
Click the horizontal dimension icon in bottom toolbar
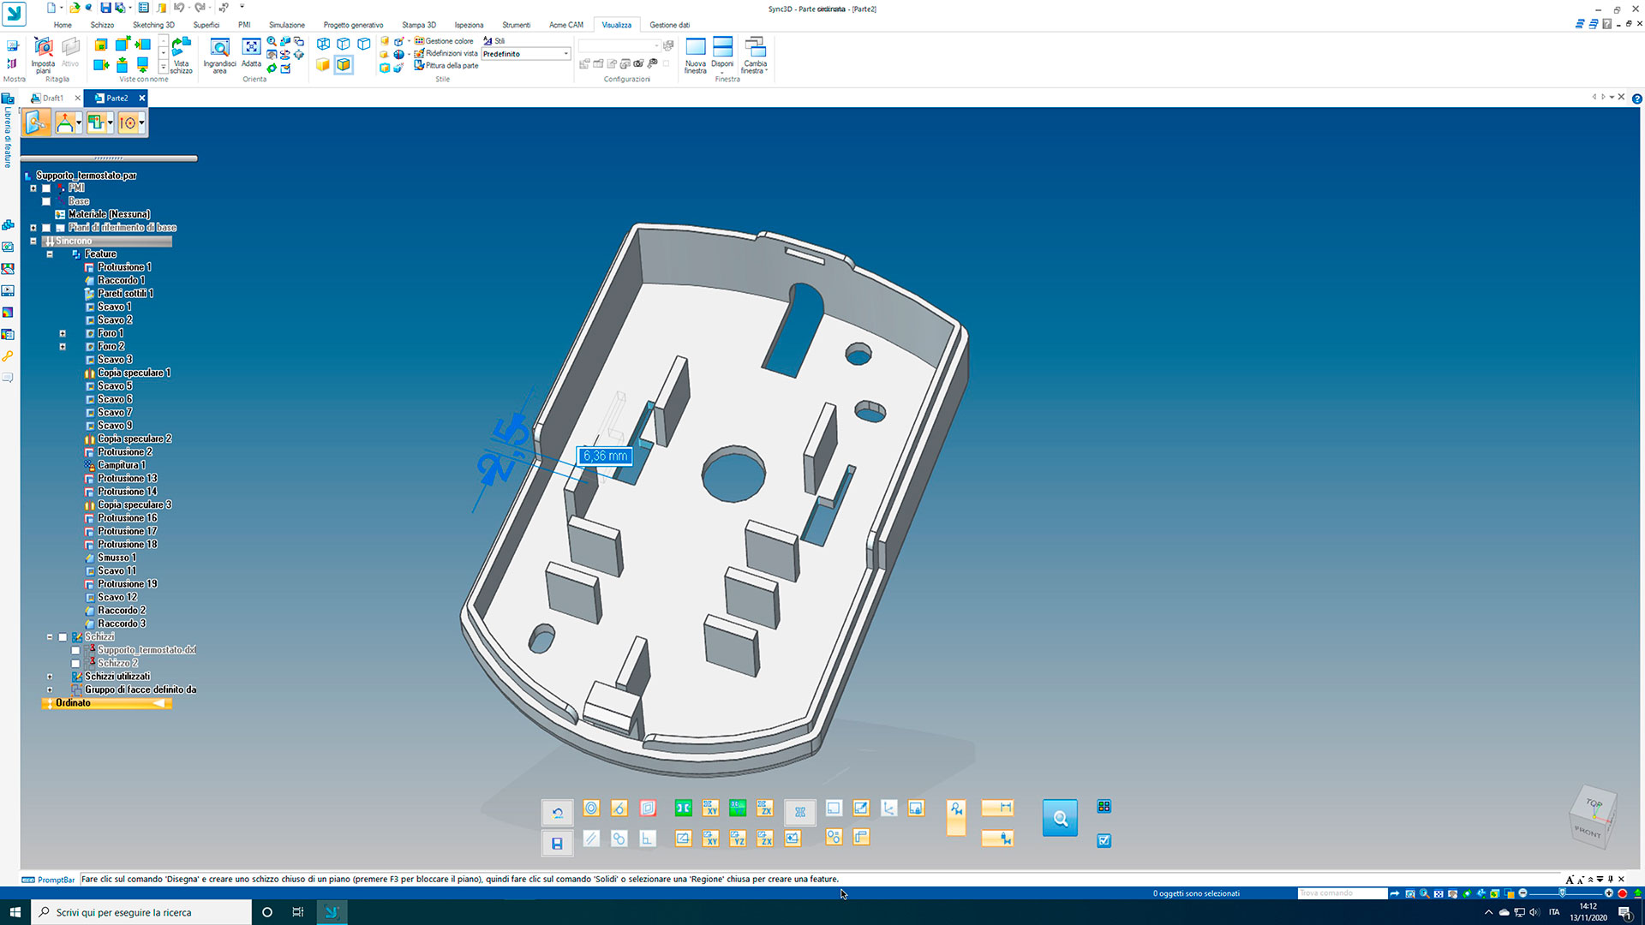pyautogui.click(x=997, y=808)
